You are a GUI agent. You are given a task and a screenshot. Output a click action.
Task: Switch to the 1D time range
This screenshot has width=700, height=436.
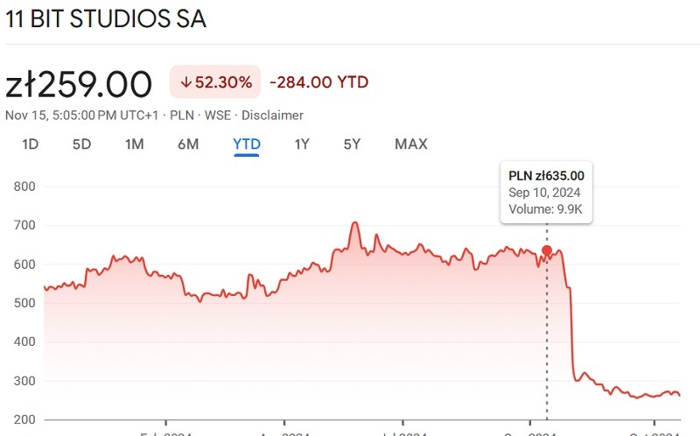(x=30, y=144)
